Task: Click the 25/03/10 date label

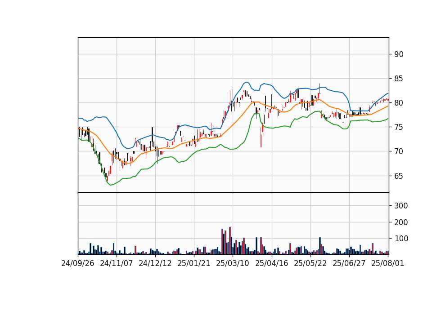Action: (x=233, y=264)
